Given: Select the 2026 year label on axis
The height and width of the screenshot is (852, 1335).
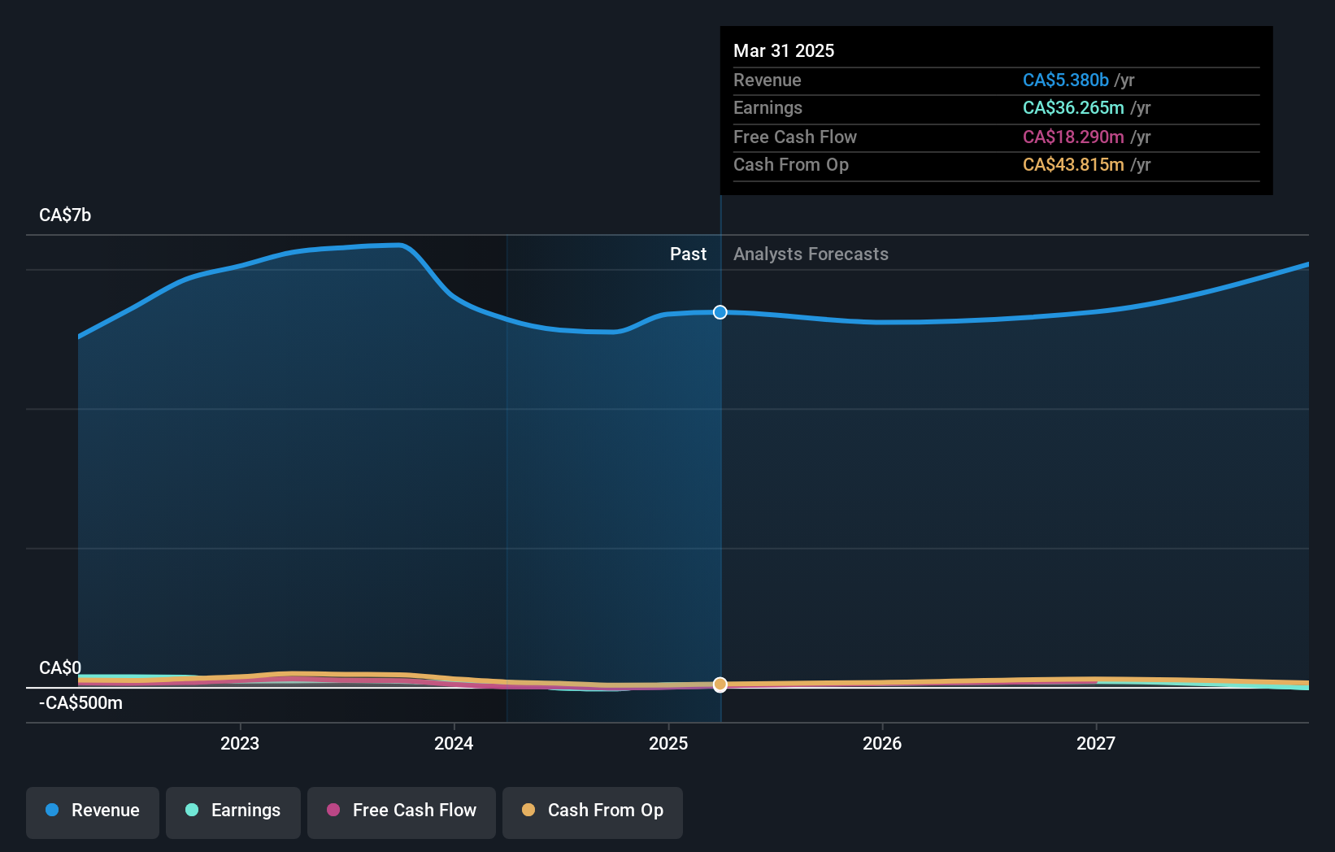Looking at the screenshot, I should (x=883, y=742).
